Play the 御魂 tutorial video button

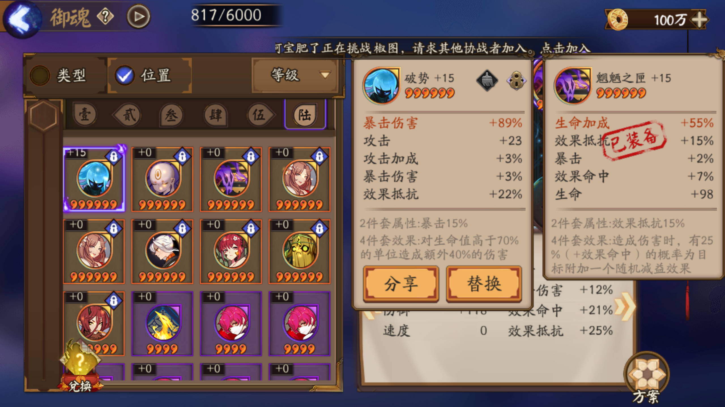[138, 17]
